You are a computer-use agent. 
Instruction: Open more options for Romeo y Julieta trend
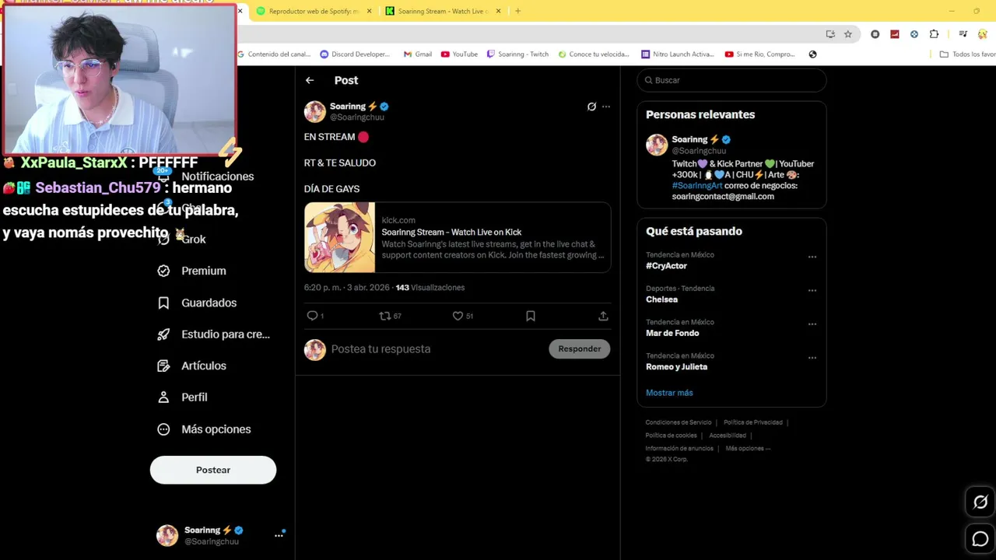tap(812, 358)
